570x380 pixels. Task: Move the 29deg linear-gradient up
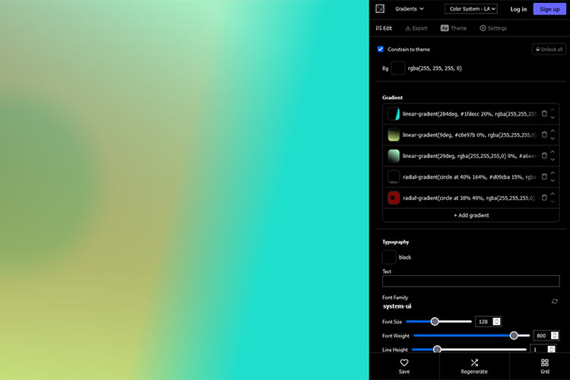click(x=553, y=152)
